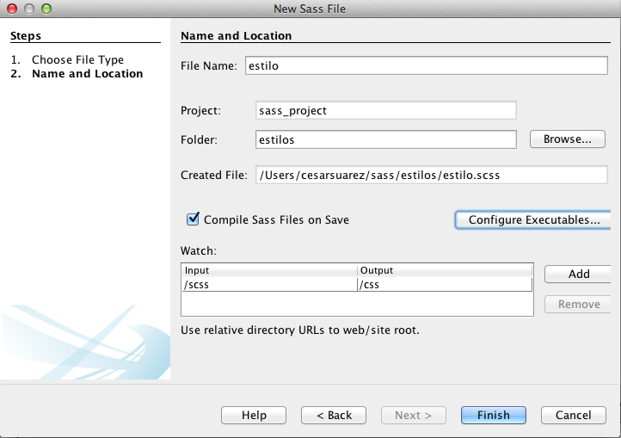Click the Project field showing sass_project
Screen dimensions: 621x438
pyautogui.click(x=385, y=110)
